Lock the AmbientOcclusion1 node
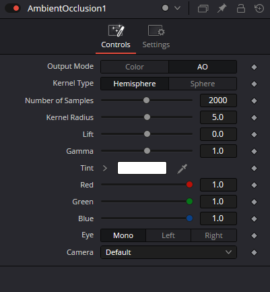270x292 pixels. (x=241, y=9)
